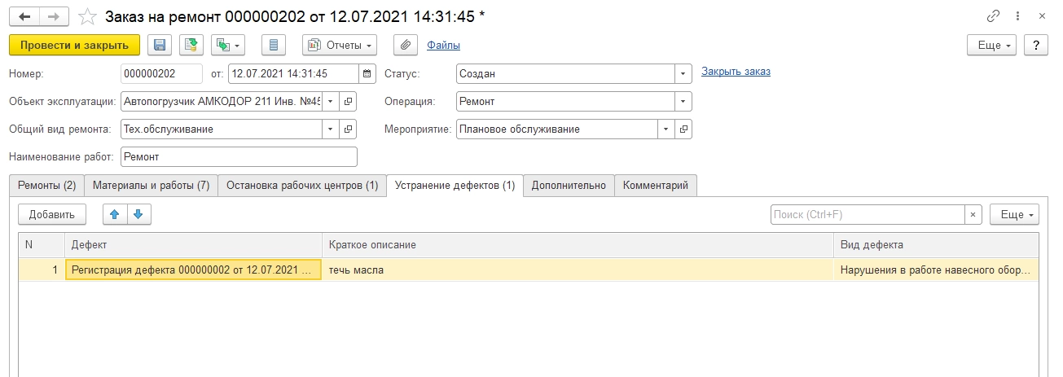Image resolution: width=1063 pixels, height=377 pixels.
Task: Add document to favorites with star
Action: tap(88, 15)
